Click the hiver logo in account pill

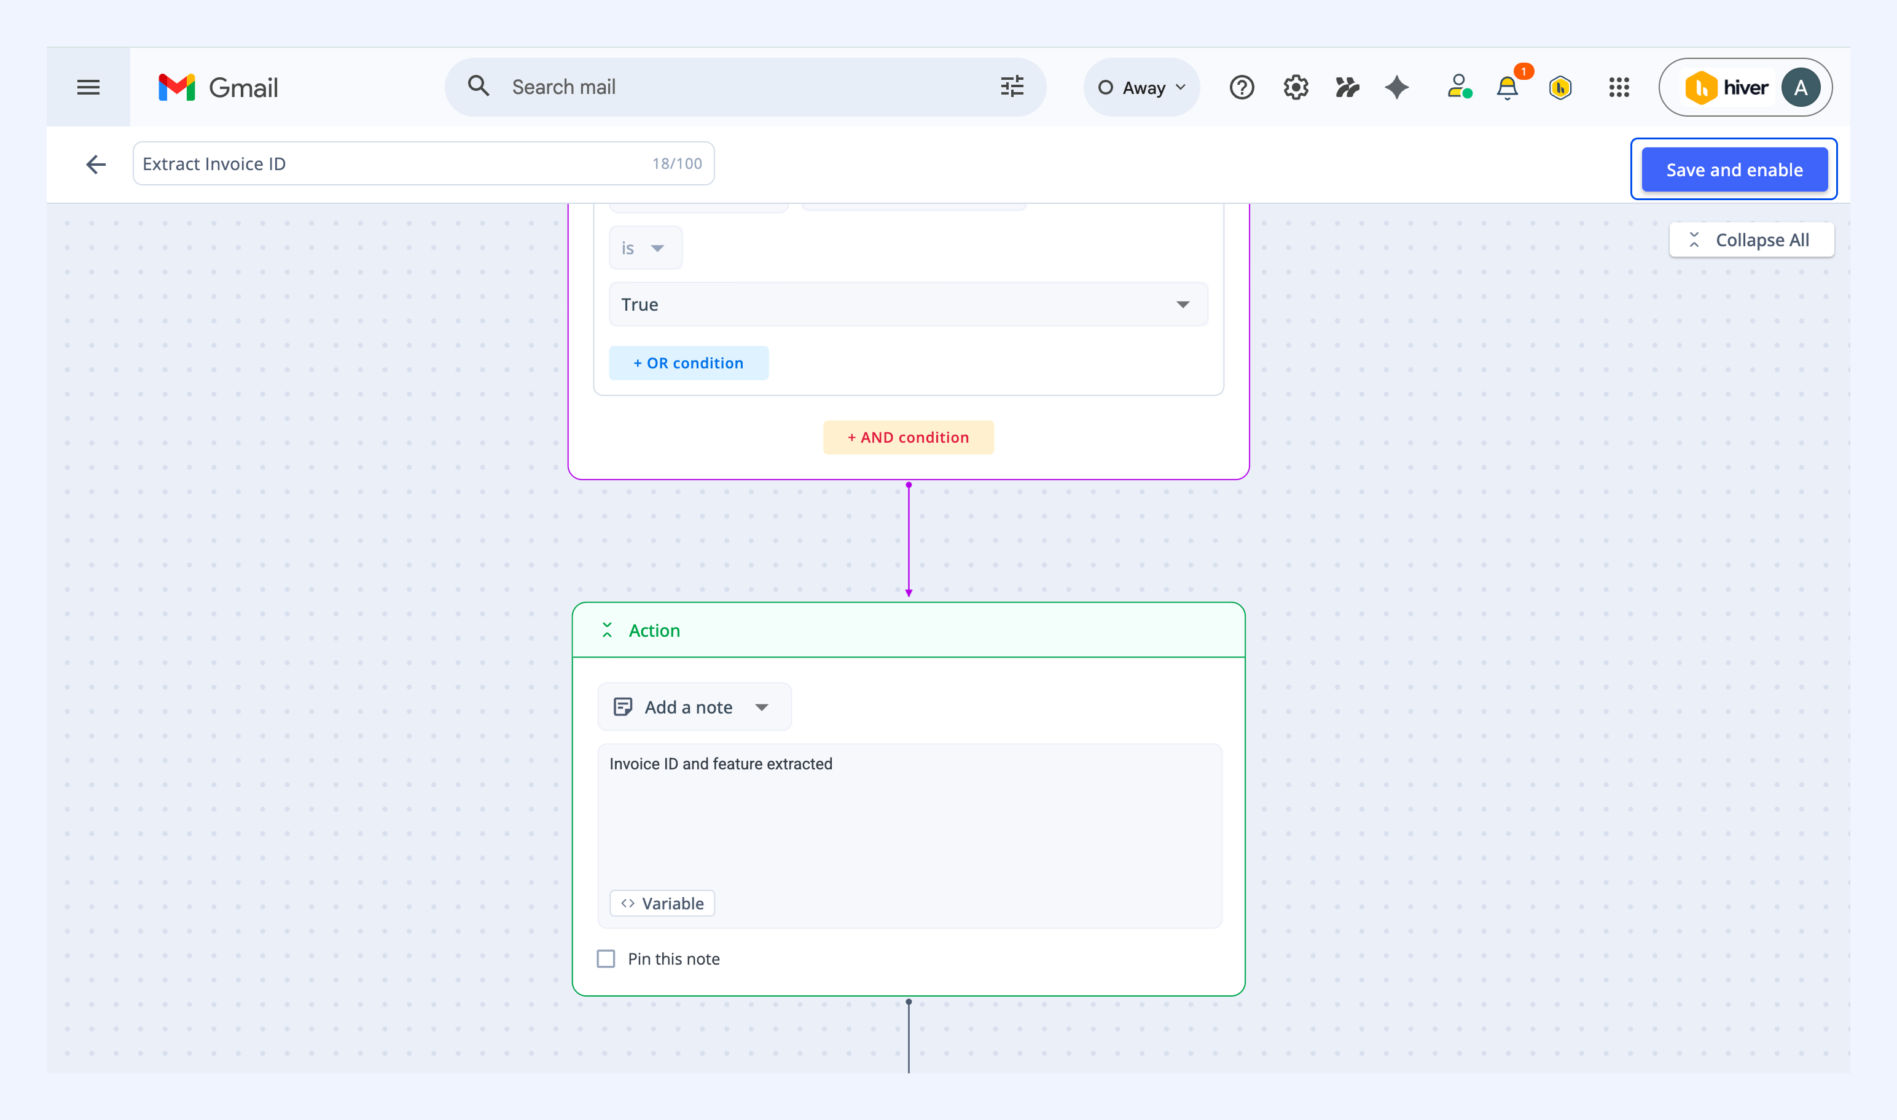click(x=1727, y=88)
